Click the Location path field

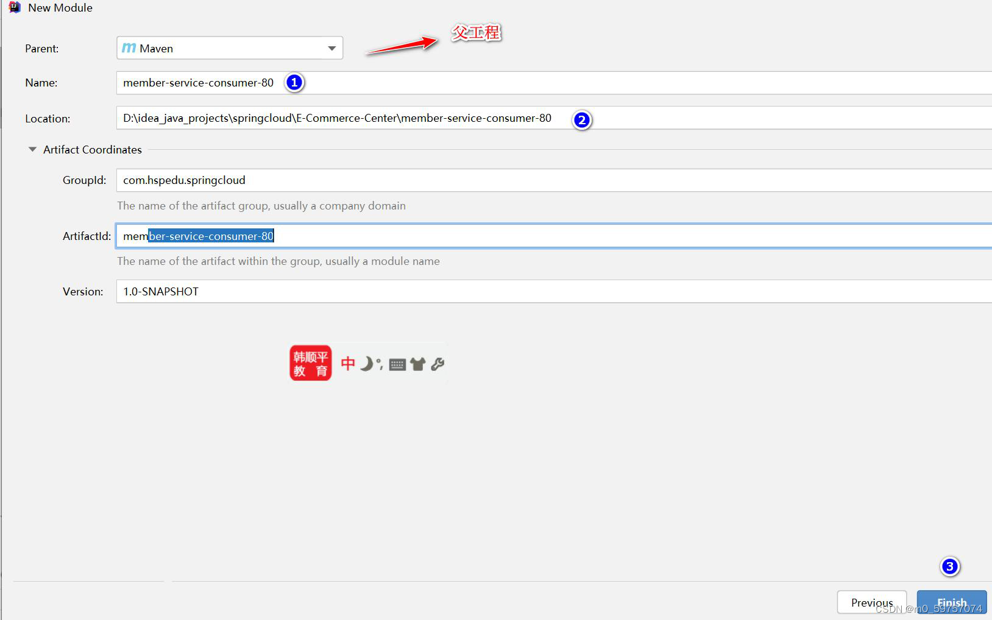coord(554,118)
